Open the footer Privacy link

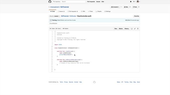66,82
